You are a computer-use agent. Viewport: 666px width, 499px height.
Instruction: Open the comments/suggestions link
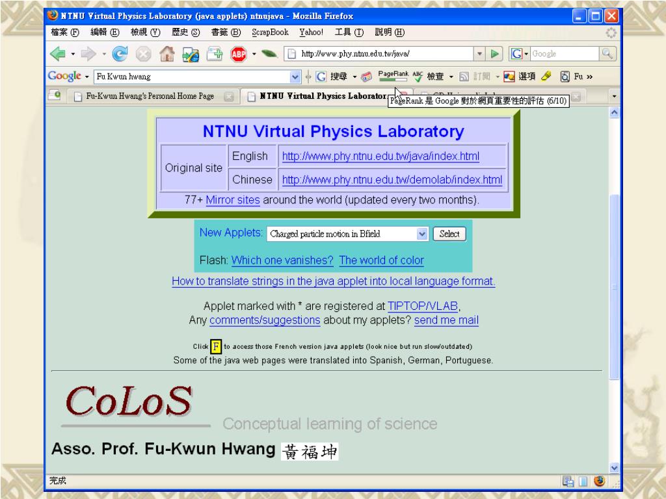pos(265,320)
